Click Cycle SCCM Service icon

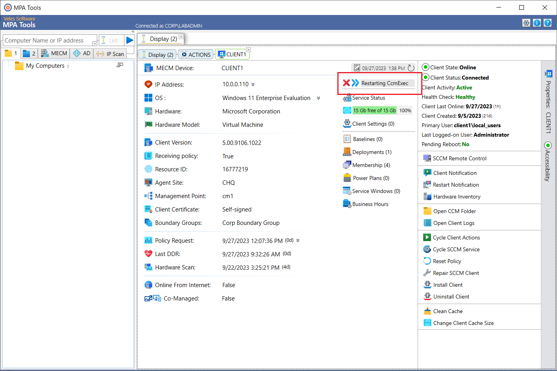coord(427,249)
